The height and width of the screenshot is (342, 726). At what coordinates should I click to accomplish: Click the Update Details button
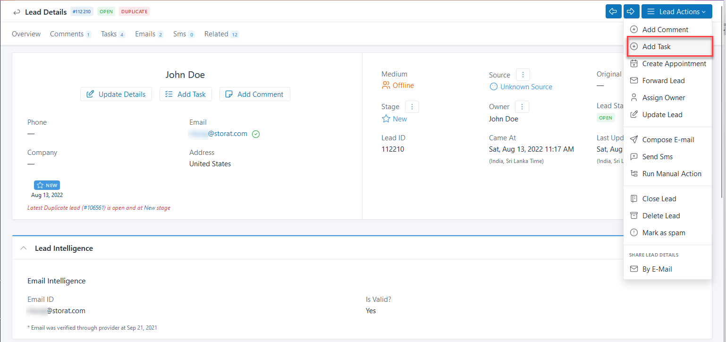pos(116,94)
